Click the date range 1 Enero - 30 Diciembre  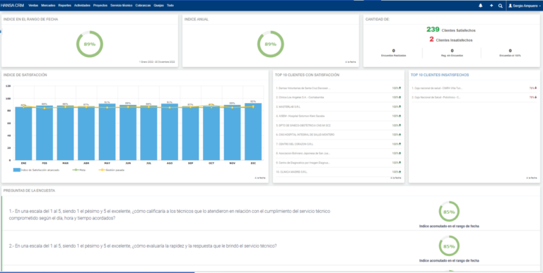[x=157, y=62]
